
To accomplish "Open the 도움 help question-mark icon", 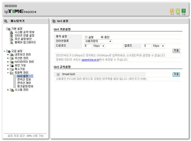I will pos(184,11).
